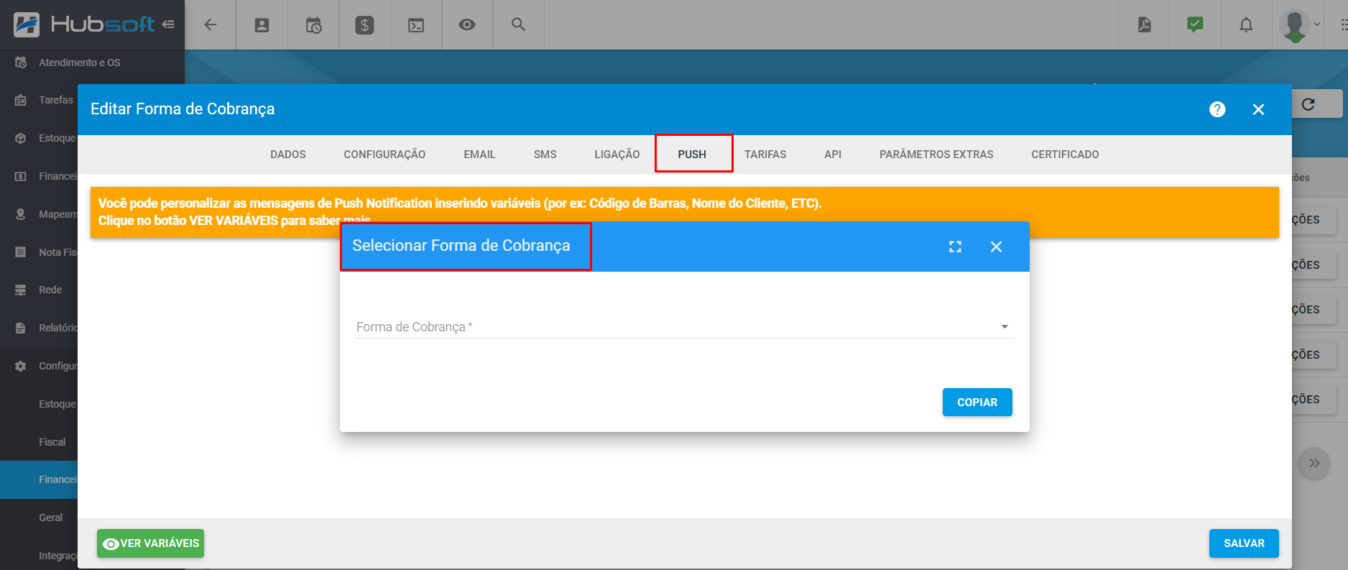The height and width of the screenshot is (570, 1348).
Task: Click the SALVAR button
Action: click(1244, 543)
